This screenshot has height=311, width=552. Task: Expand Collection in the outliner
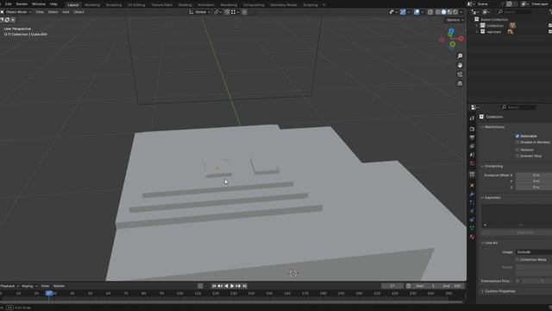[x=477, y=26]
